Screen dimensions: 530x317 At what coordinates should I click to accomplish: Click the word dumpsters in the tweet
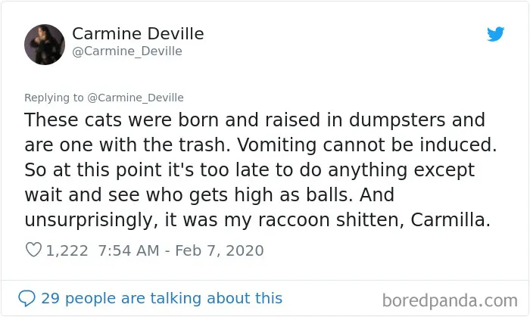coord(397,120)
